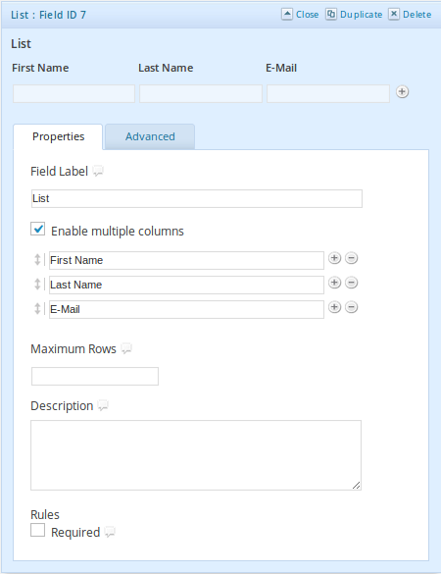441x574 pixels.
Task: Click the Duplicate field link
Action: tap(361, 15)
